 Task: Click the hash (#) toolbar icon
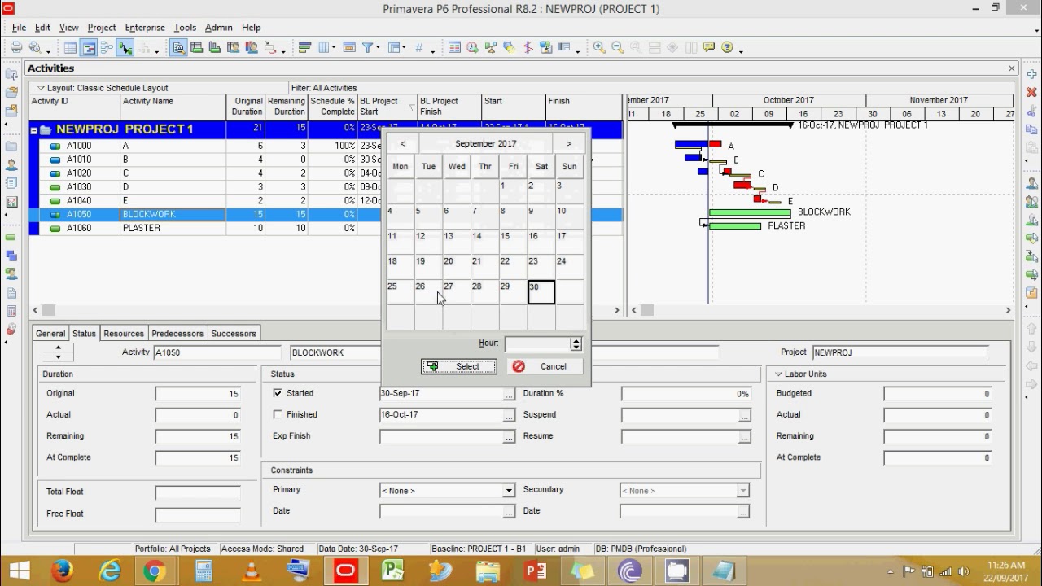[419, 48]
